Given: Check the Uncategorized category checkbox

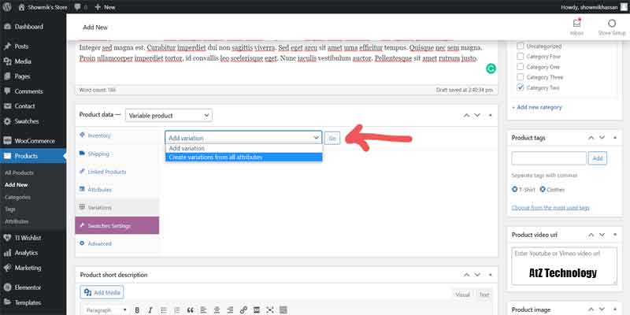Looking at the screenshot, I should (x=521, y=46).
